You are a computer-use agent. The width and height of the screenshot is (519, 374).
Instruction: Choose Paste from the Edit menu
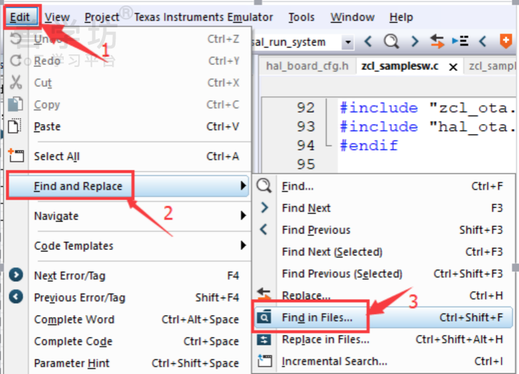(x=139, y=126)
